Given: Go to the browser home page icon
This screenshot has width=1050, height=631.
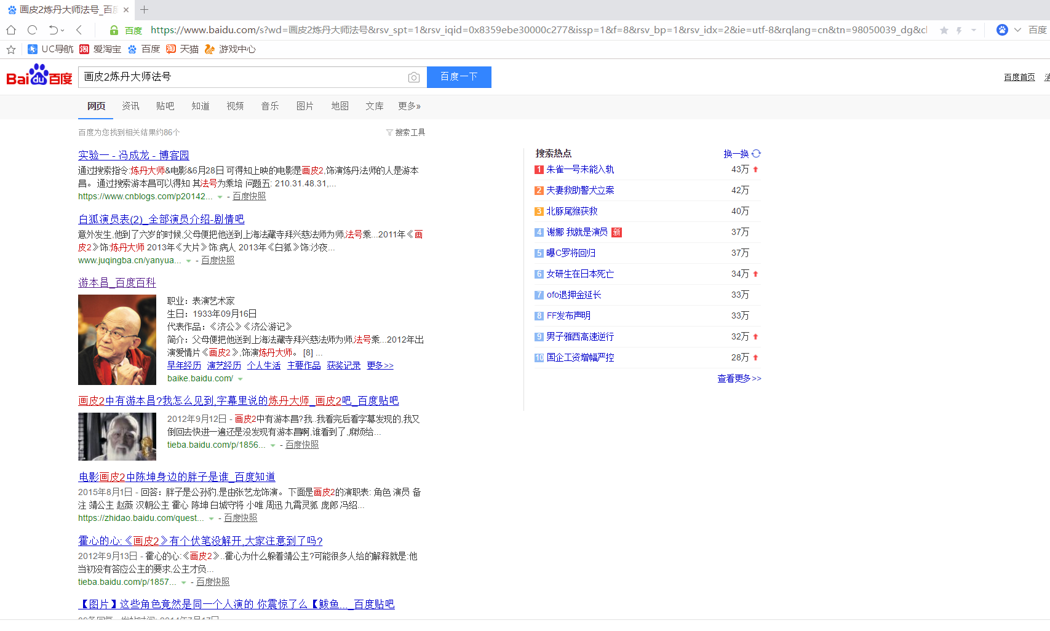Looking at the screenshot, I should pyautogui.click(x=11, y=30).
